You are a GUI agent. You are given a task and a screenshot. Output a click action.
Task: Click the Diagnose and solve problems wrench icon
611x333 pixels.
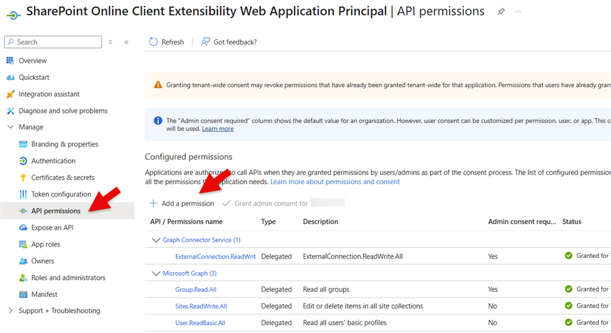(x=10, y=111)
